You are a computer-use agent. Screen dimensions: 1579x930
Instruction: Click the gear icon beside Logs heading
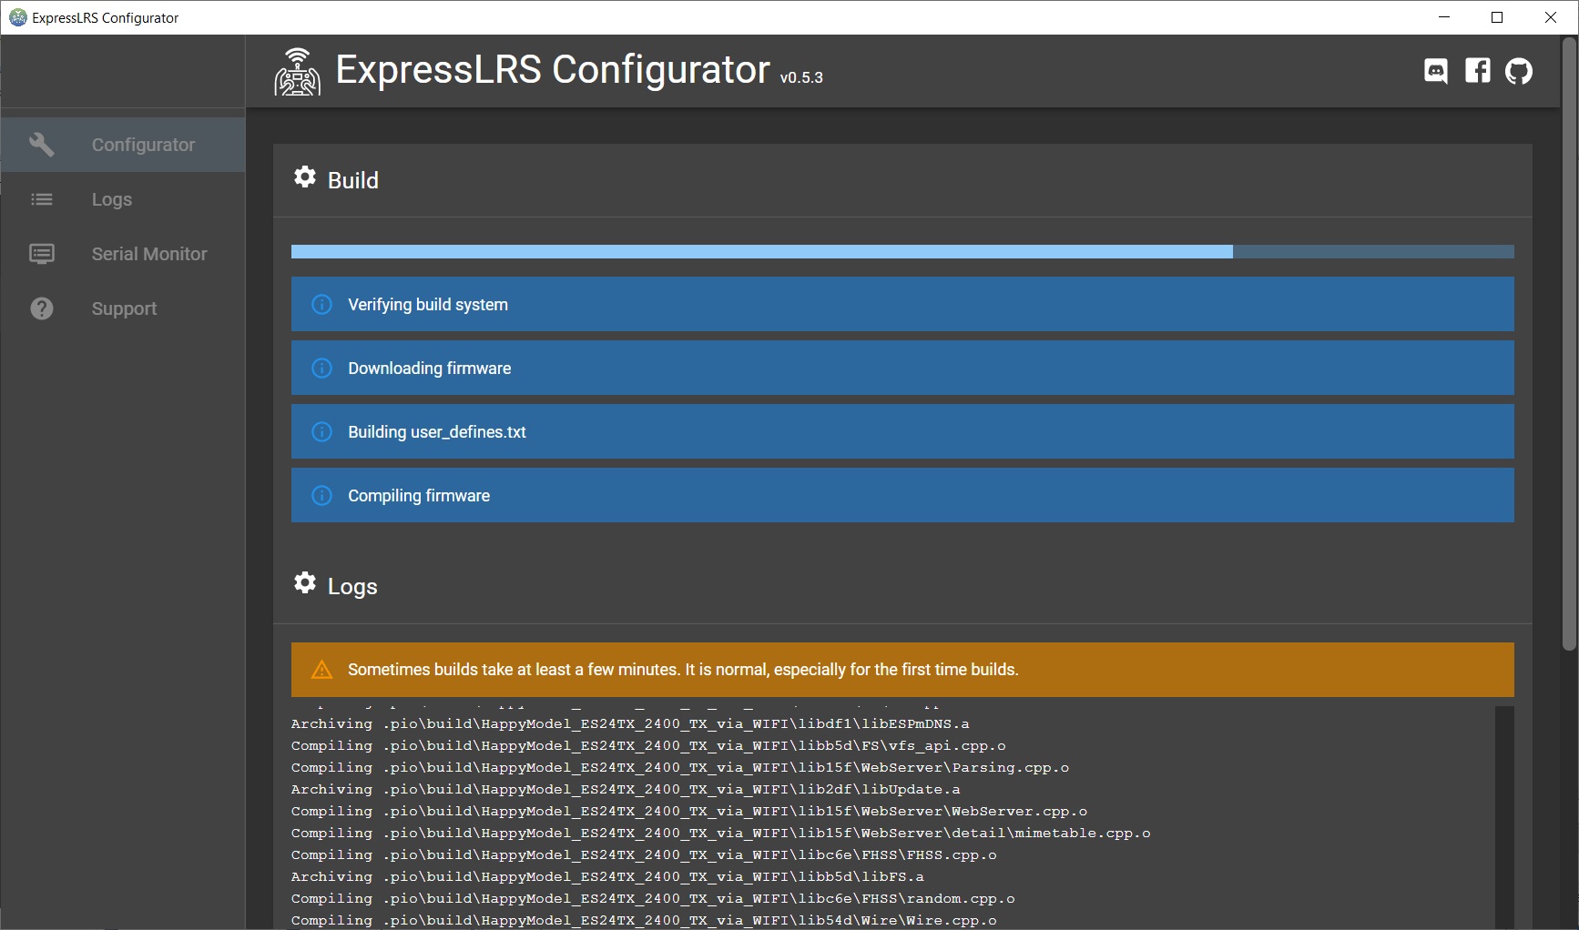point(305,582)
